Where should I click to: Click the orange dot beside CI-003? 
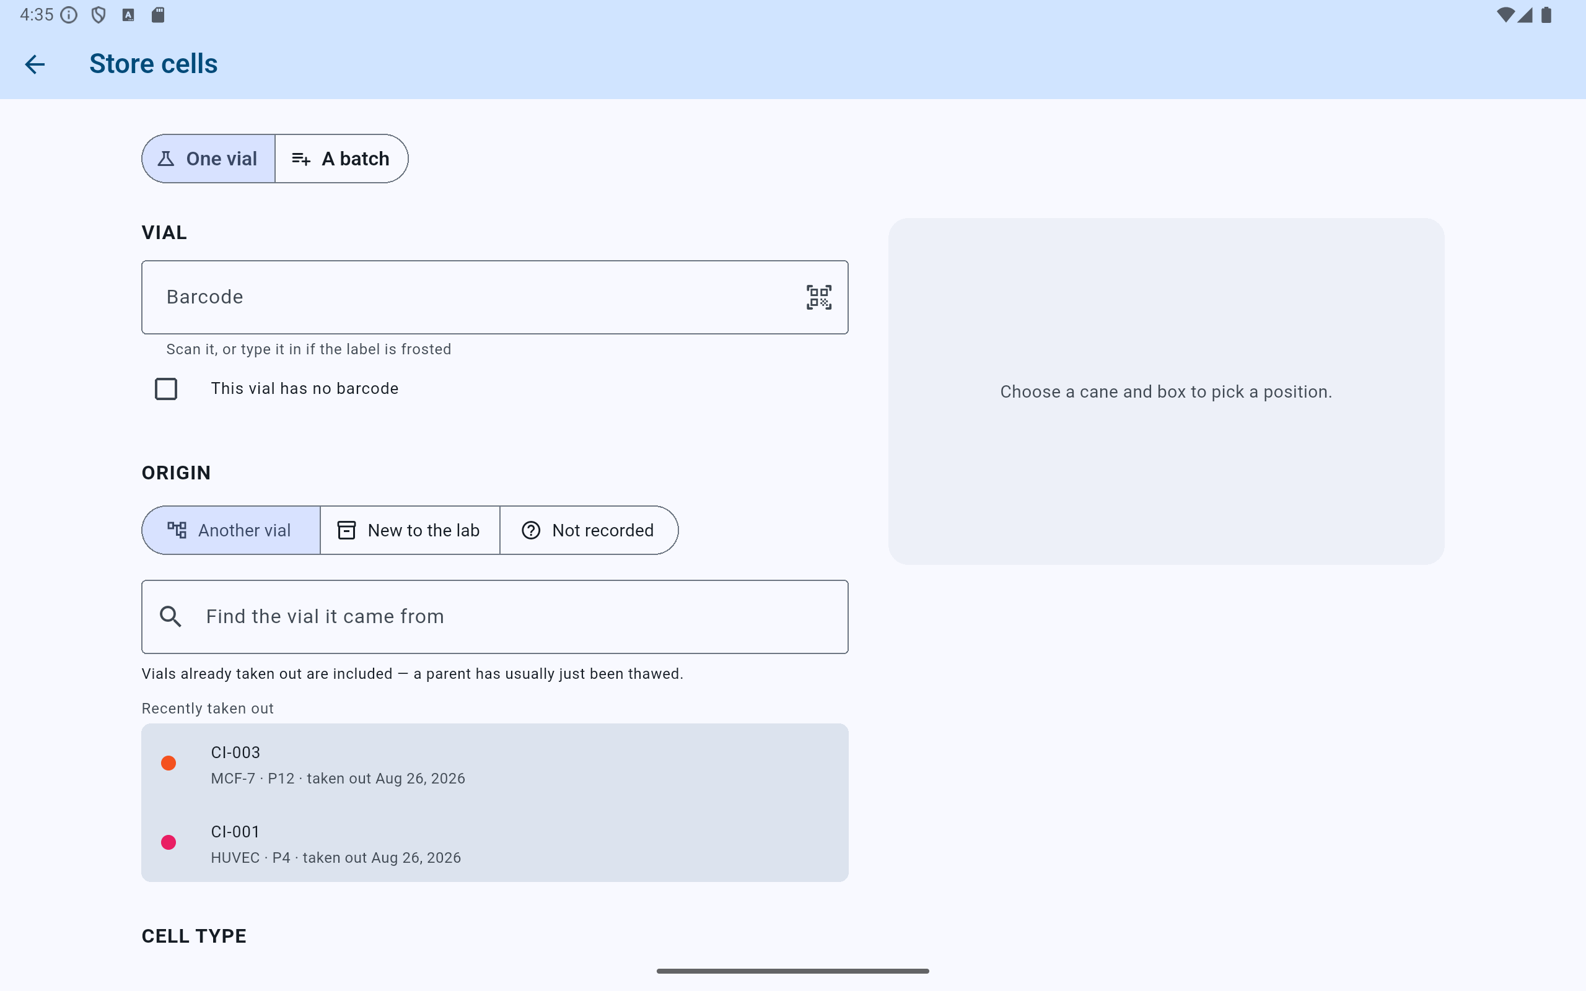[169, 764]
